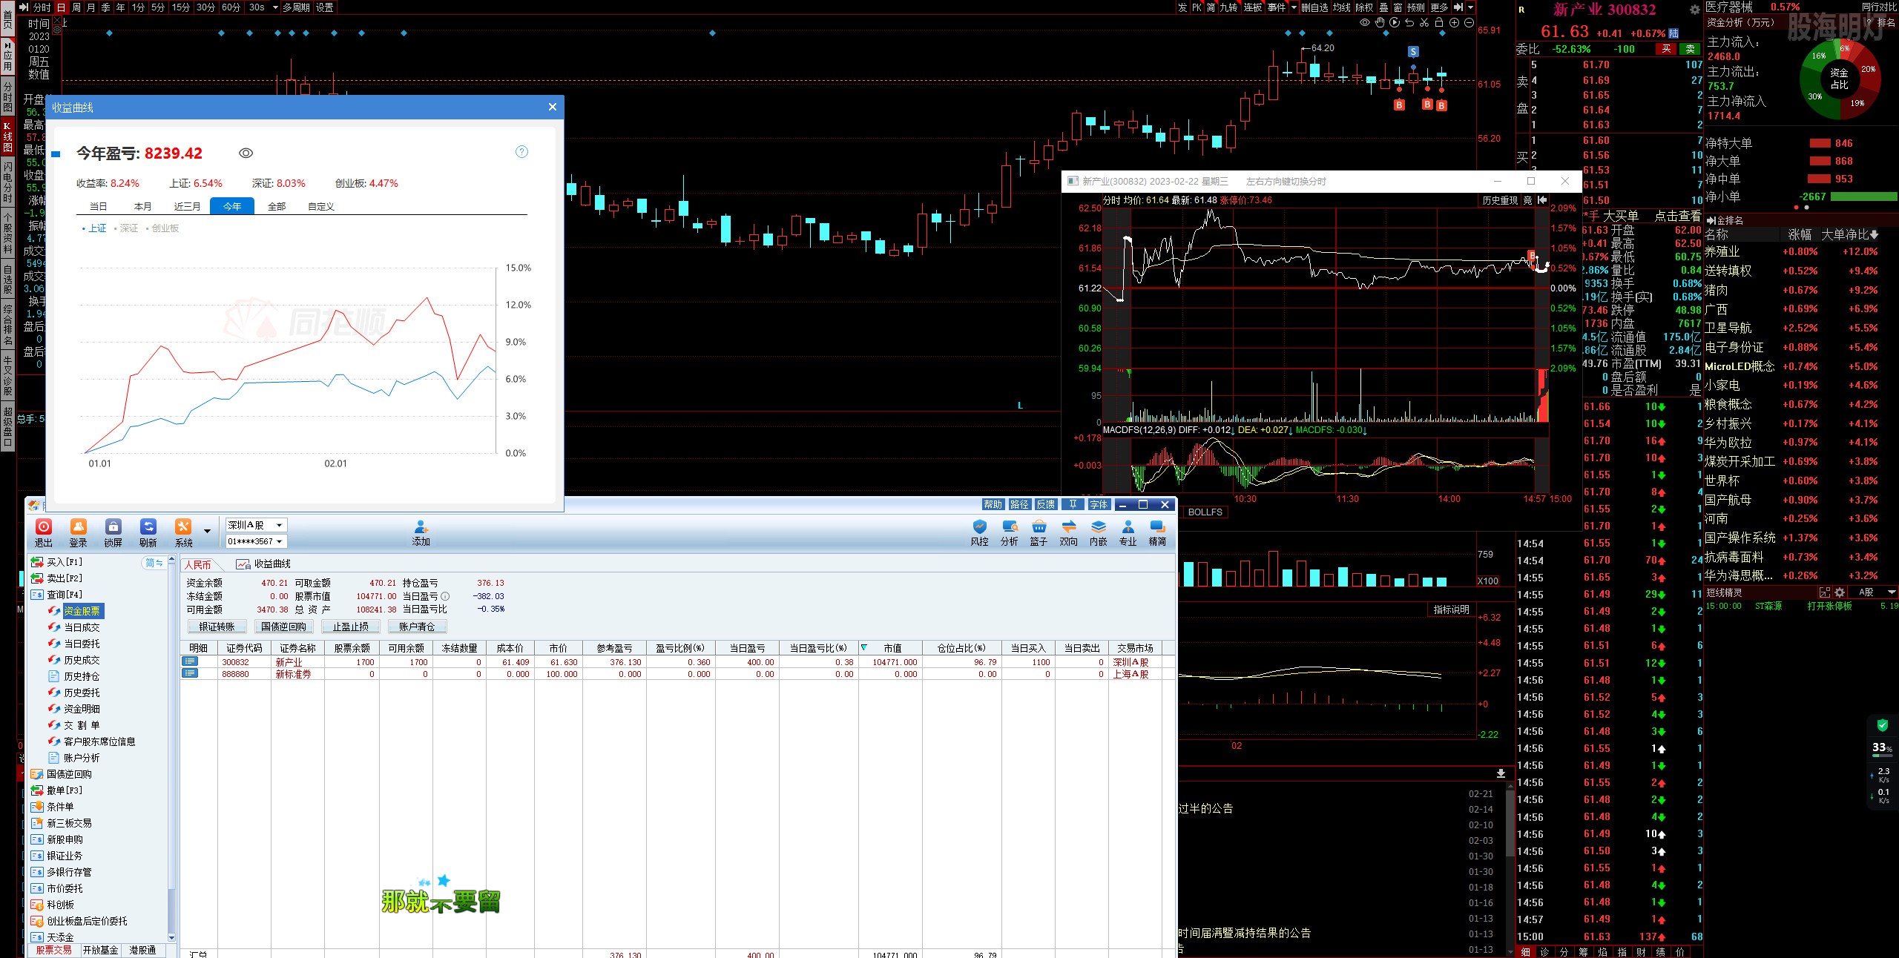Toggle profit visibility eye icon in 收益曲线
1899x958 pixels.
point(246,153)
